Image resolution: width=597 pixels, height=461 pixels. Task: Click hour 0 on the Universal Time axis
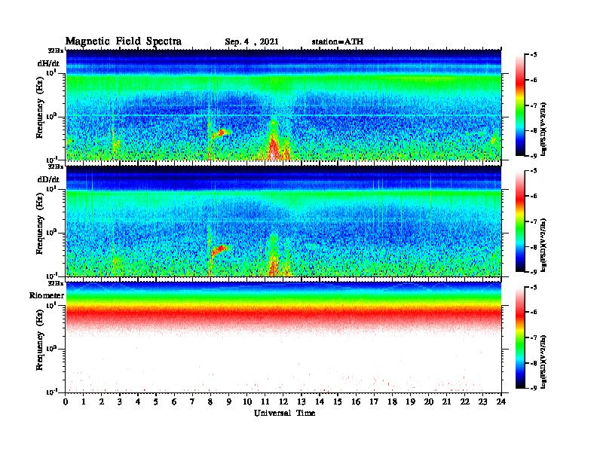(x=66, y=402)
